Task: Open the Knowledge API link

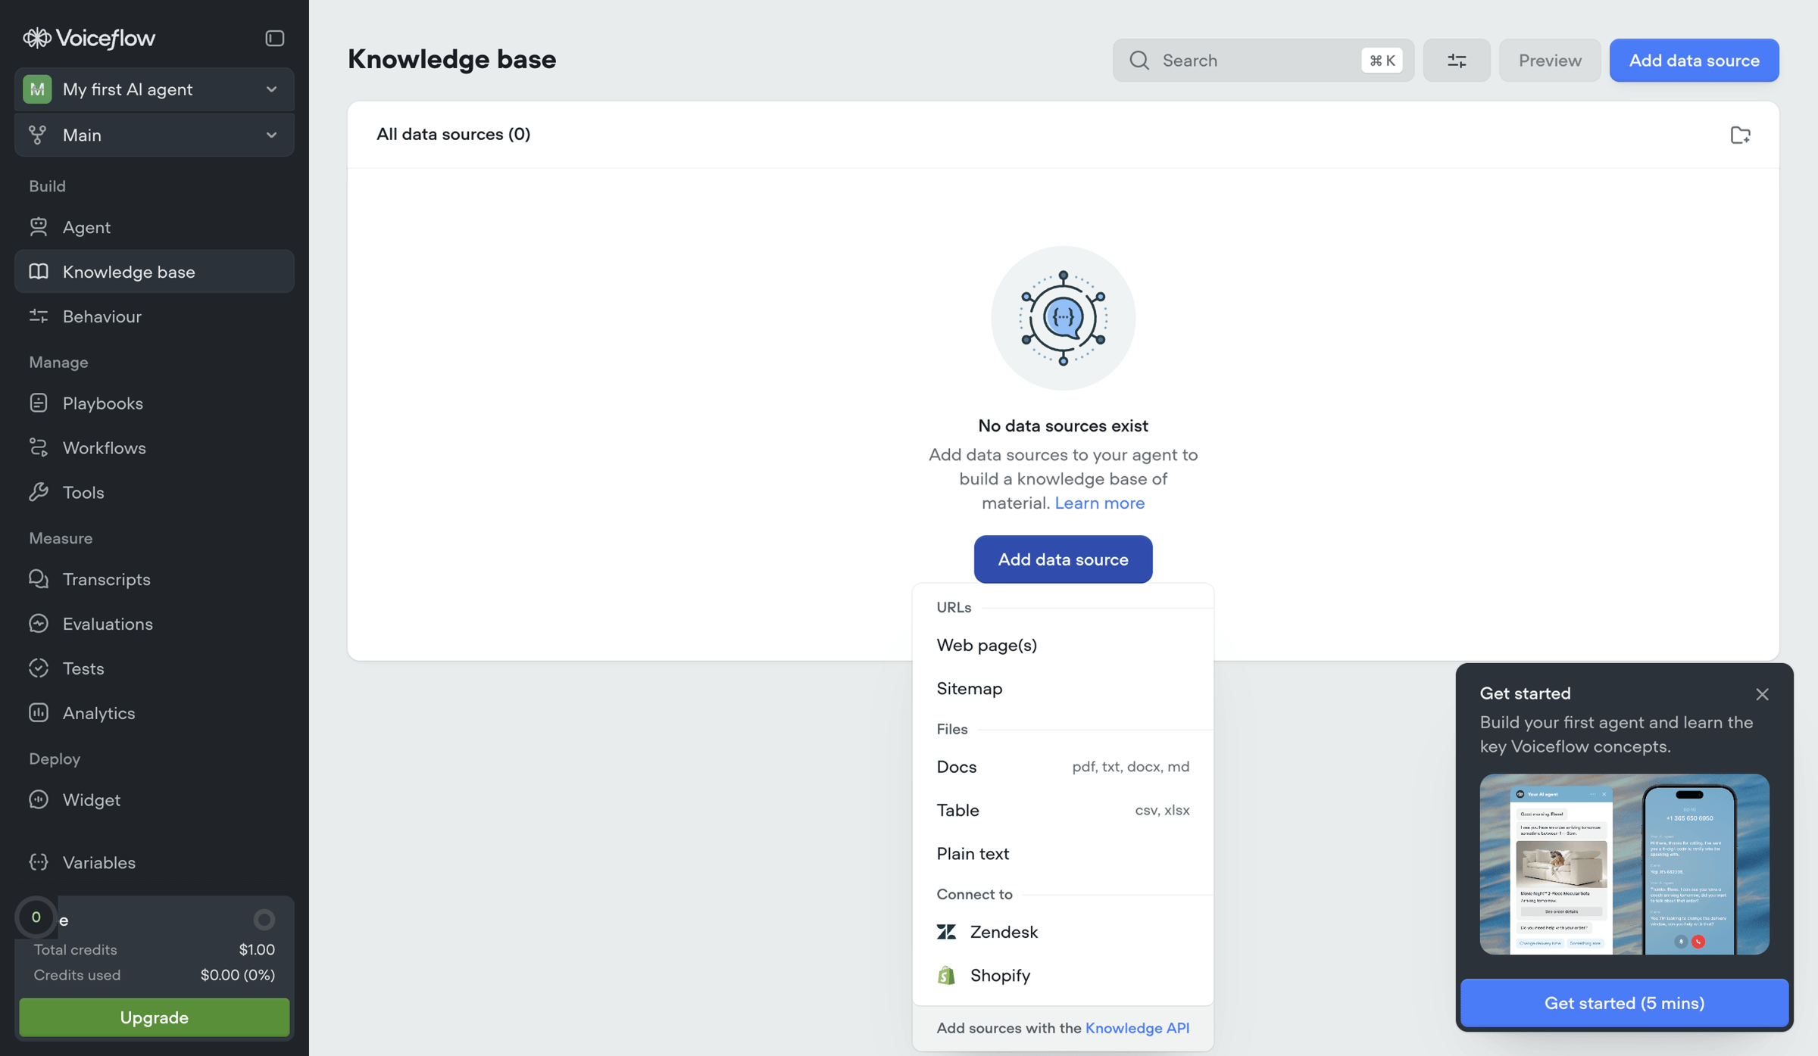Action: coord(1137,1028)
